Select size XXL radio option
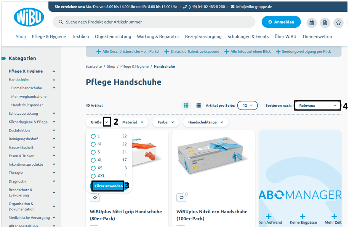Screen dimensions: 349x228 pyautogui.click(x=93, y=176)
